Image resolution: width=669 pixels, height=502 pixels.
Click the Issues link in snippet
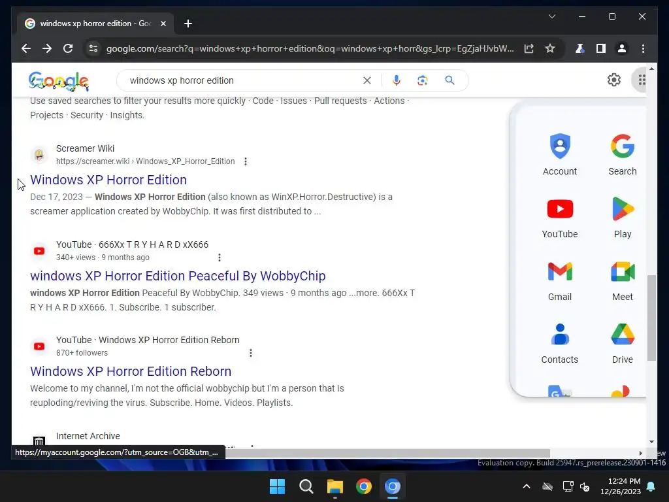[x=293, y=101]
